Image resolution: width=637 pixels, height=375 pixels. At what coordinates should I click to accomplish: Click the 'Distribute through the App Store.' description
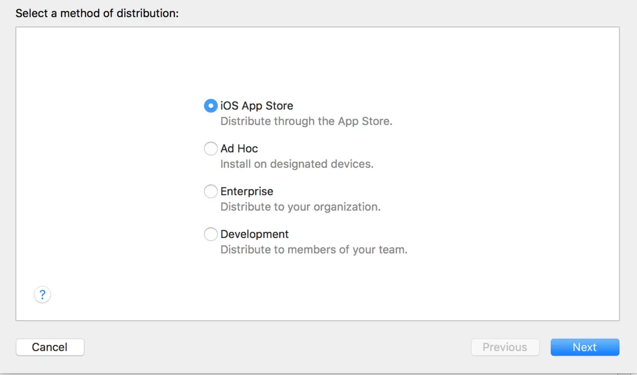coord(306,122)
